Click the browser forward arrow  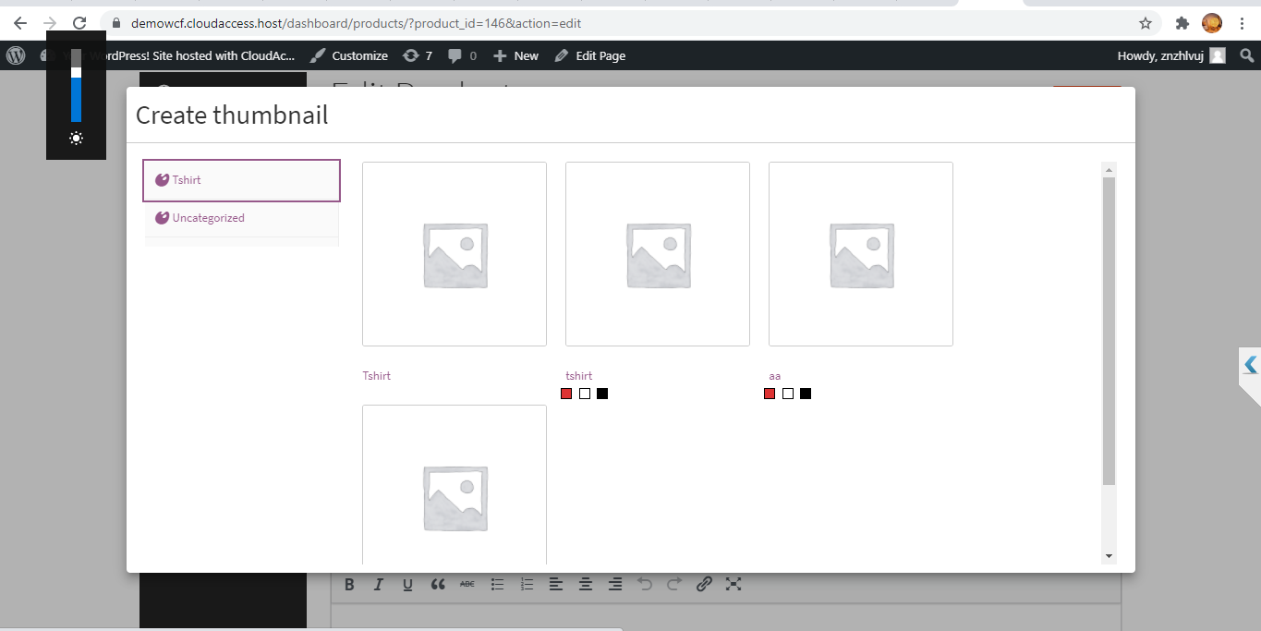coord(50,23)
